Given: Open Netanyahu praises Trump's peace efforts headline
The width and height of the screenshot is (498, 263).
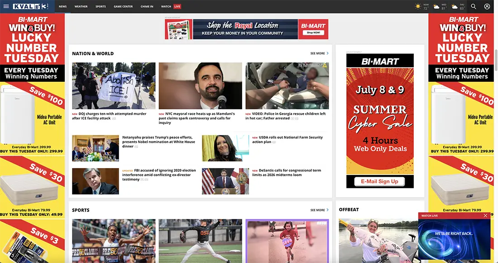Looking at the screenshot, I should point(158,141).
